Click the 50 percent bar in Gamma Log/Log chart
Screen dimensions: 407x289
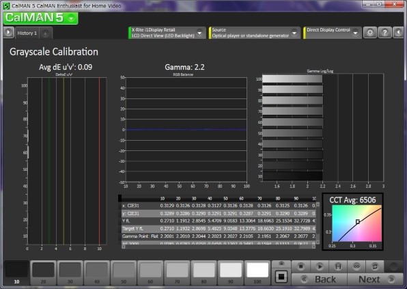pos(292,133)
